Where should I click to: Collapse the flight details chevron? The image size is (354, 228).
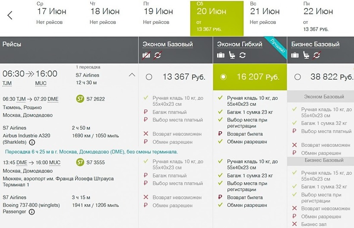(132, 75)
